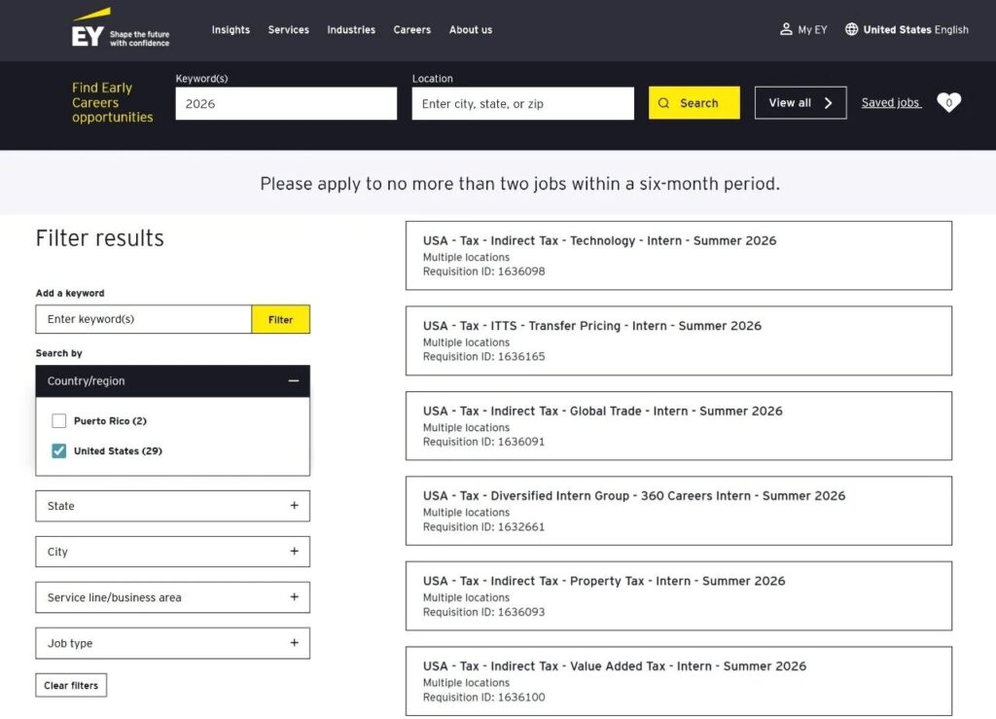Open Indirect Tax - Value Added Tax job
The image size is (996, 719).
tap(679, 681)
